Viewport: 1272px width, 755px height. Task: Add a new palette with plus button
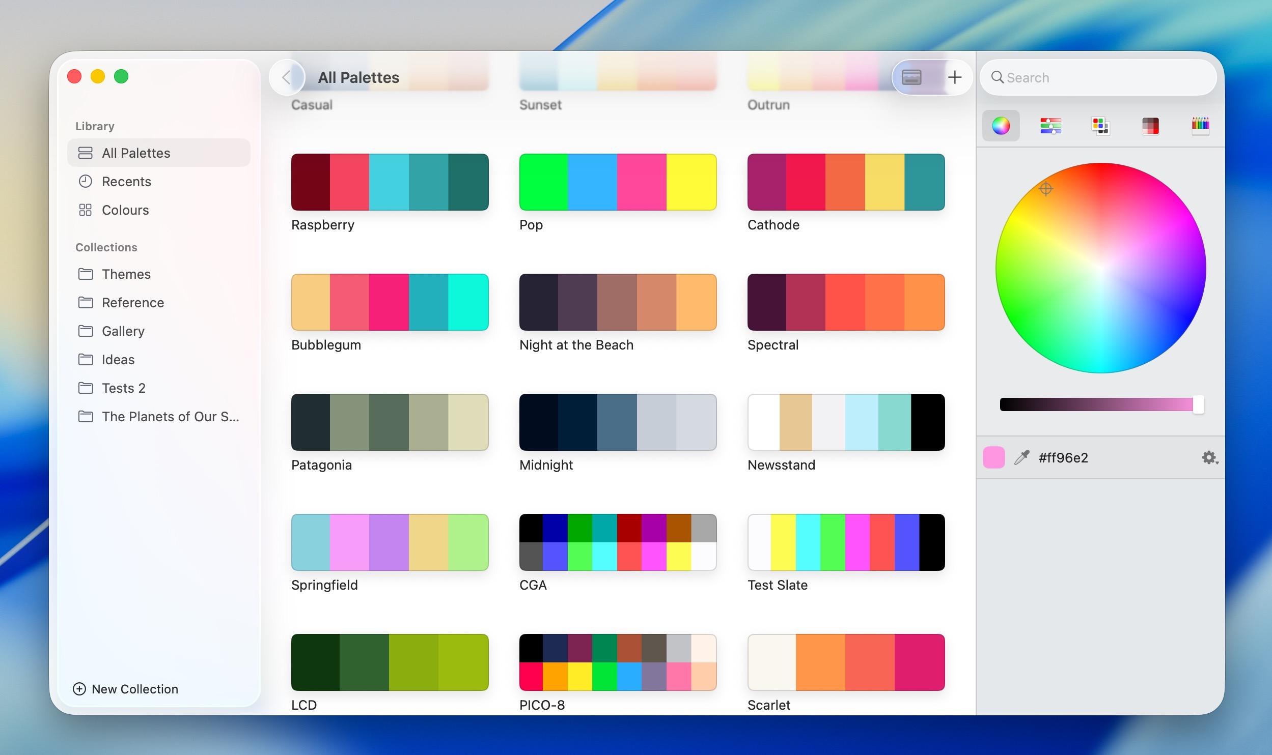[955, 77]
